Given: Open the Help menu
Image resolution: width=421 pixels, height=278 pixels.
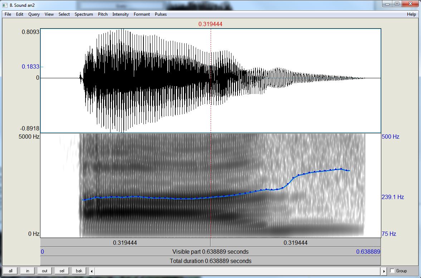Looking at the screenshot, I should [411, 14].
